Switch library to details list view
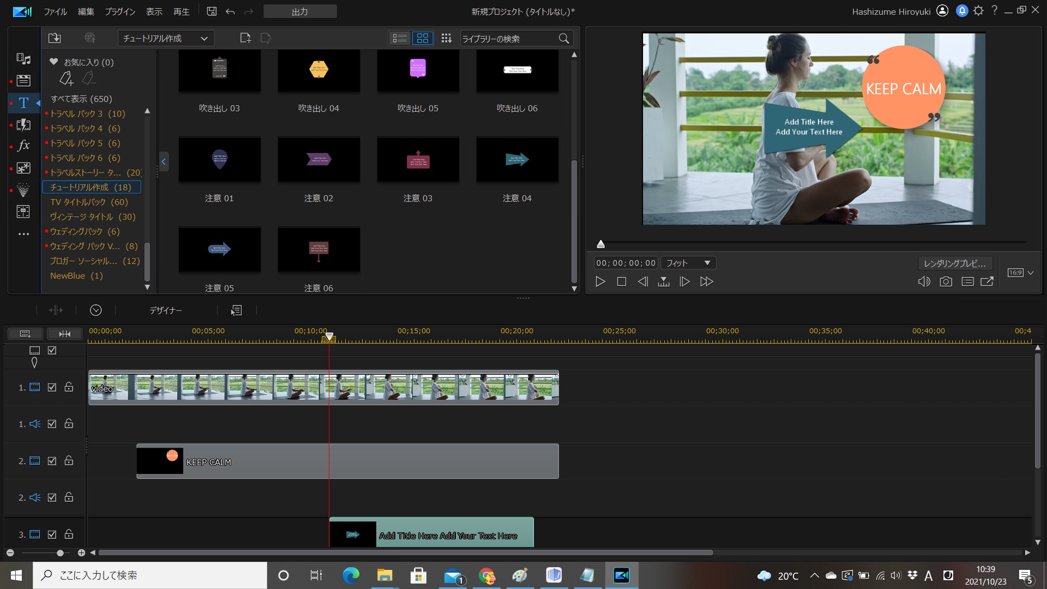The height and width of the screenshot is (589, 1047). click(x=400, y=38)
